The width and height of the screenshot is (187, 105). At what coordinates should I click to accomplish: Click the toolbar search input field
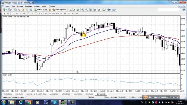[x=169, y=10]
